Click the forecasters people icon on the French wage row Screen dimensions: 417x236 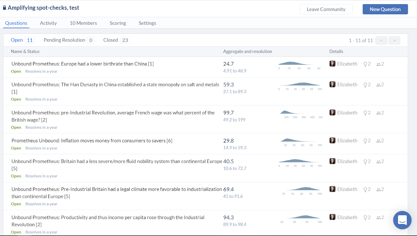coord(378,113)
